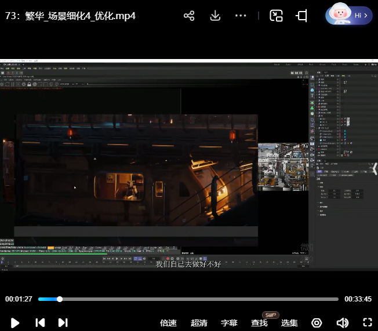This screenshot has height=331, width=378.
Task: Open the three-dot more options menu
Action: click(x=241, y=16)
